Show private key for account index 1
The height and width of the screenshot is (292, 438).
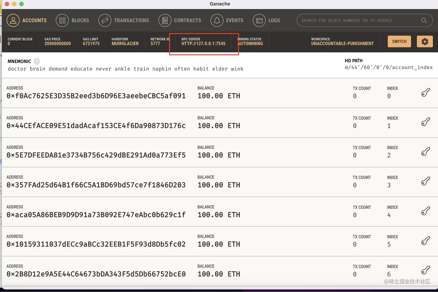[x=426, y=122]
